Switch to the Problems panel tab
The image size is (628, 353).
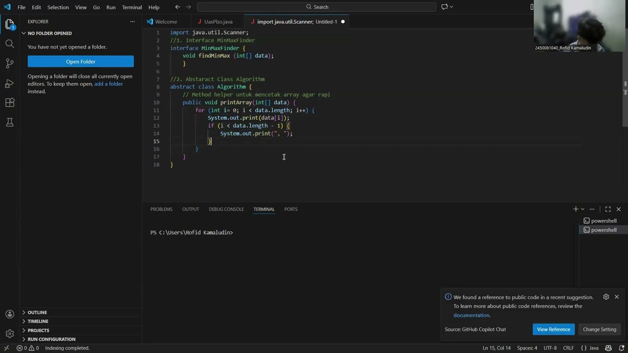pos(161,209)
